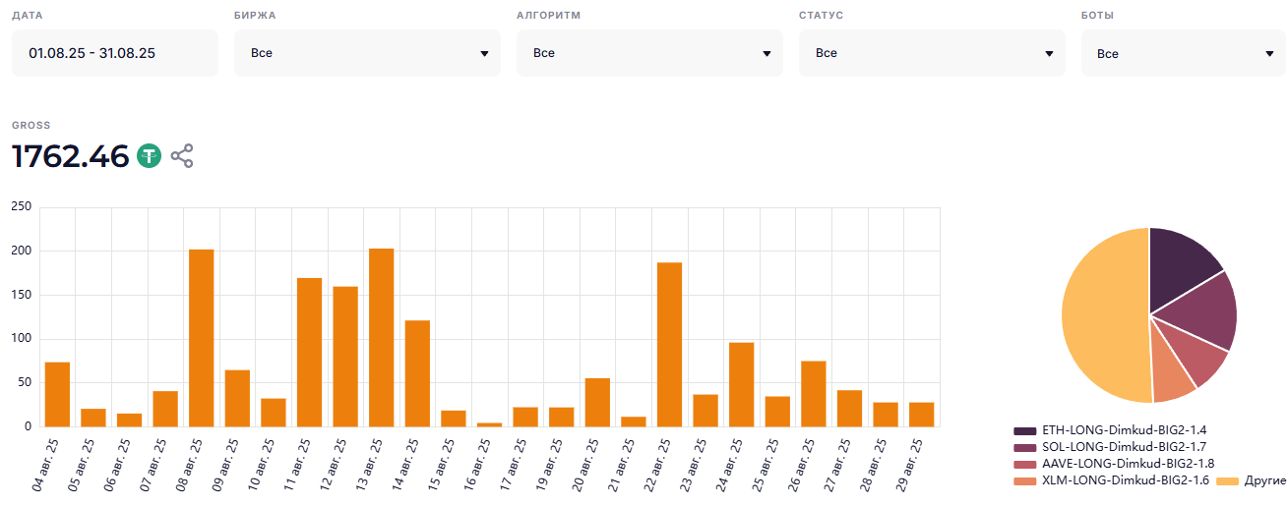Click the date range field 01.08.25 - 31.08.25
The image size is (1287, 506).
(x=115, y=53)
